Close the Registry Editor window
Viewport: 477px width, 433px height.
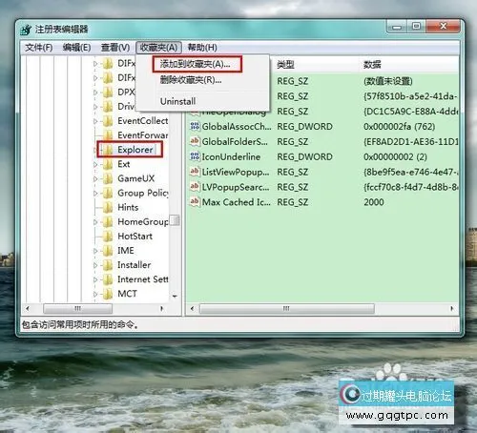[x=443, y=26]
